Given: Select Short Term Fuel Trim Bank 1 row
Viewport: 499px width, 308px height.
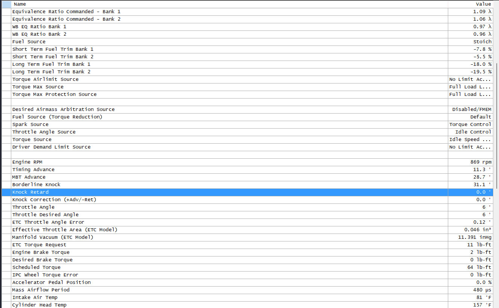Looking at the screenshot, I should [x=247, y=49].
